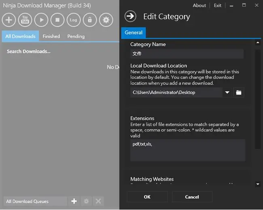Browse folder for download location
This screenshot has height=210, width=263.
(238, 92)
